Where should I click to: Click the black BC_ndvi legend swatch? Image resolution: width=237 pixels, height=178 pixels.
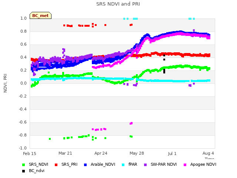[23, 171]
